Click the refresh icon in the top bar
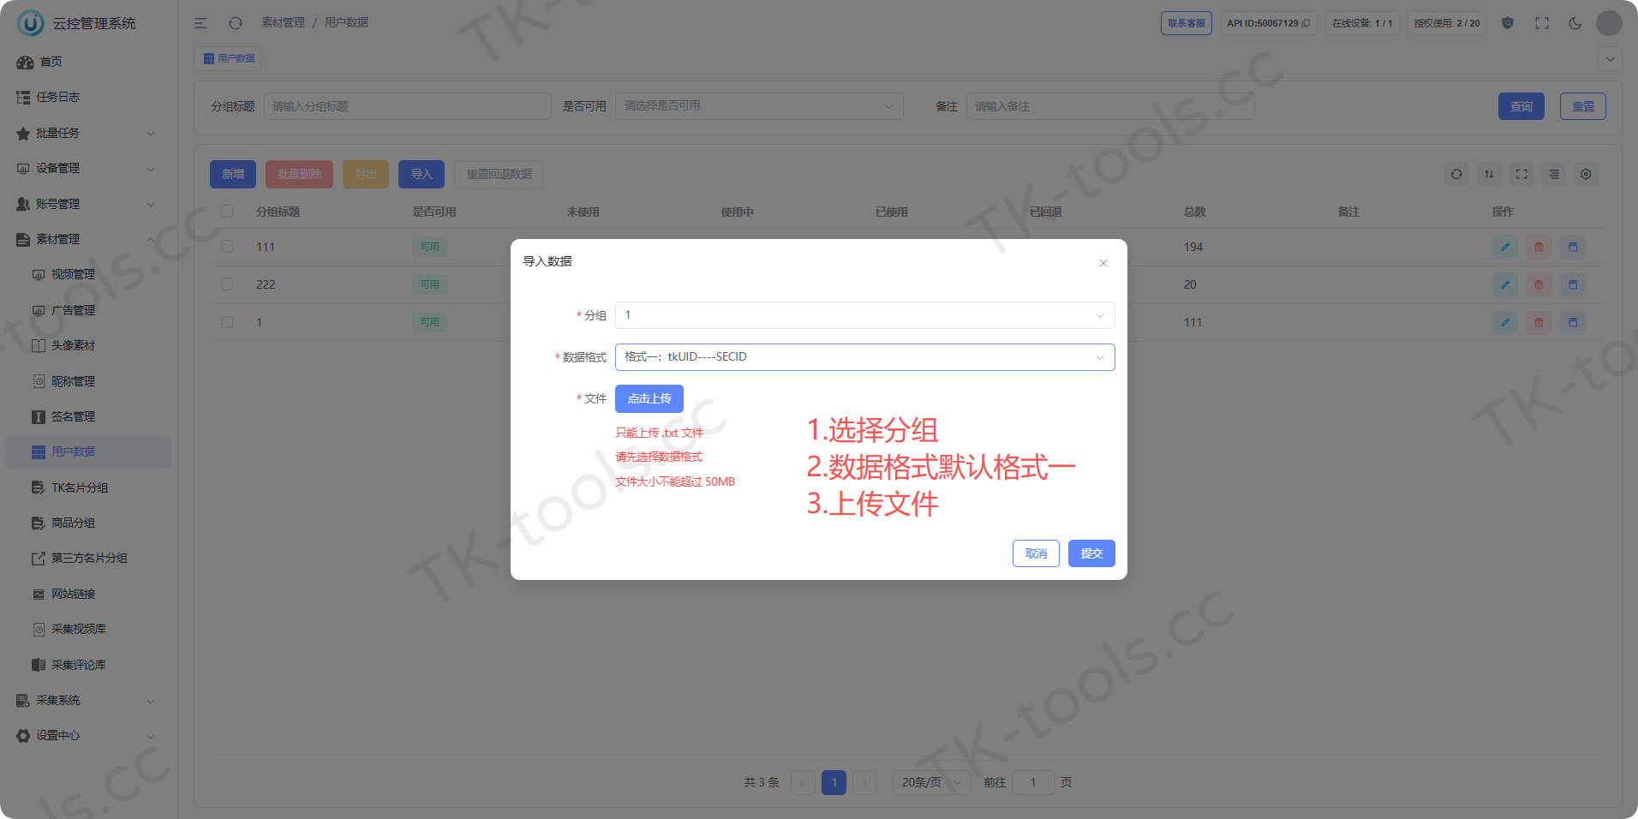The height and width of the screenshot is (819, 1638). click(x=236, y=23)
